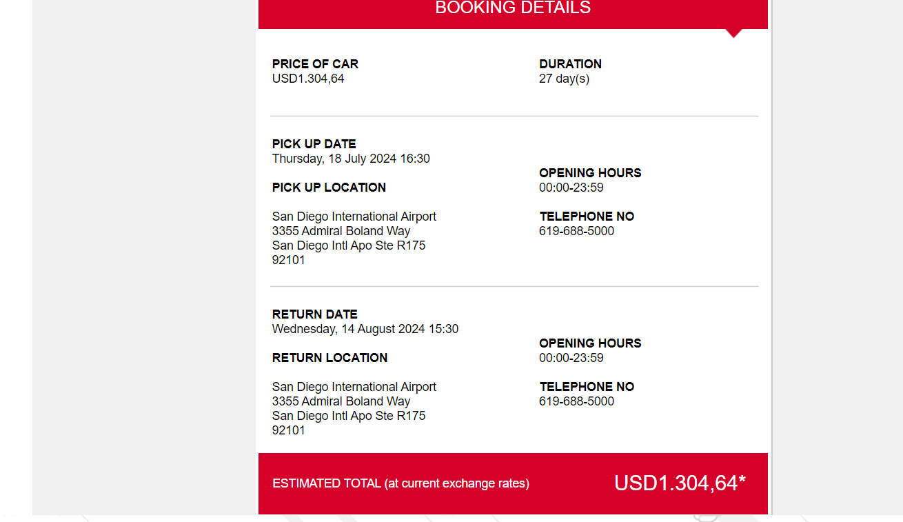Click the pick-up opening hours 00:00-23:59
Image resolution: width=903 pixels, height=522 pixels.
[x=571, y=188]
